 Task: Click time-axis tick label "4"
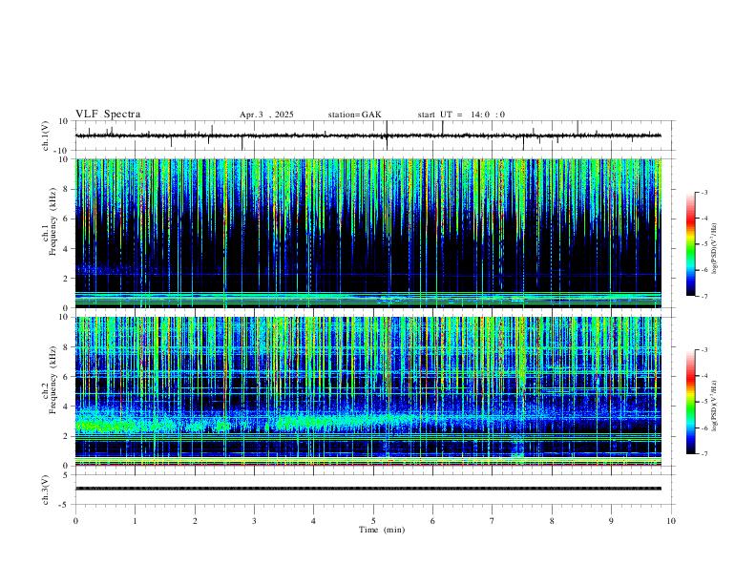coord(313,521)
